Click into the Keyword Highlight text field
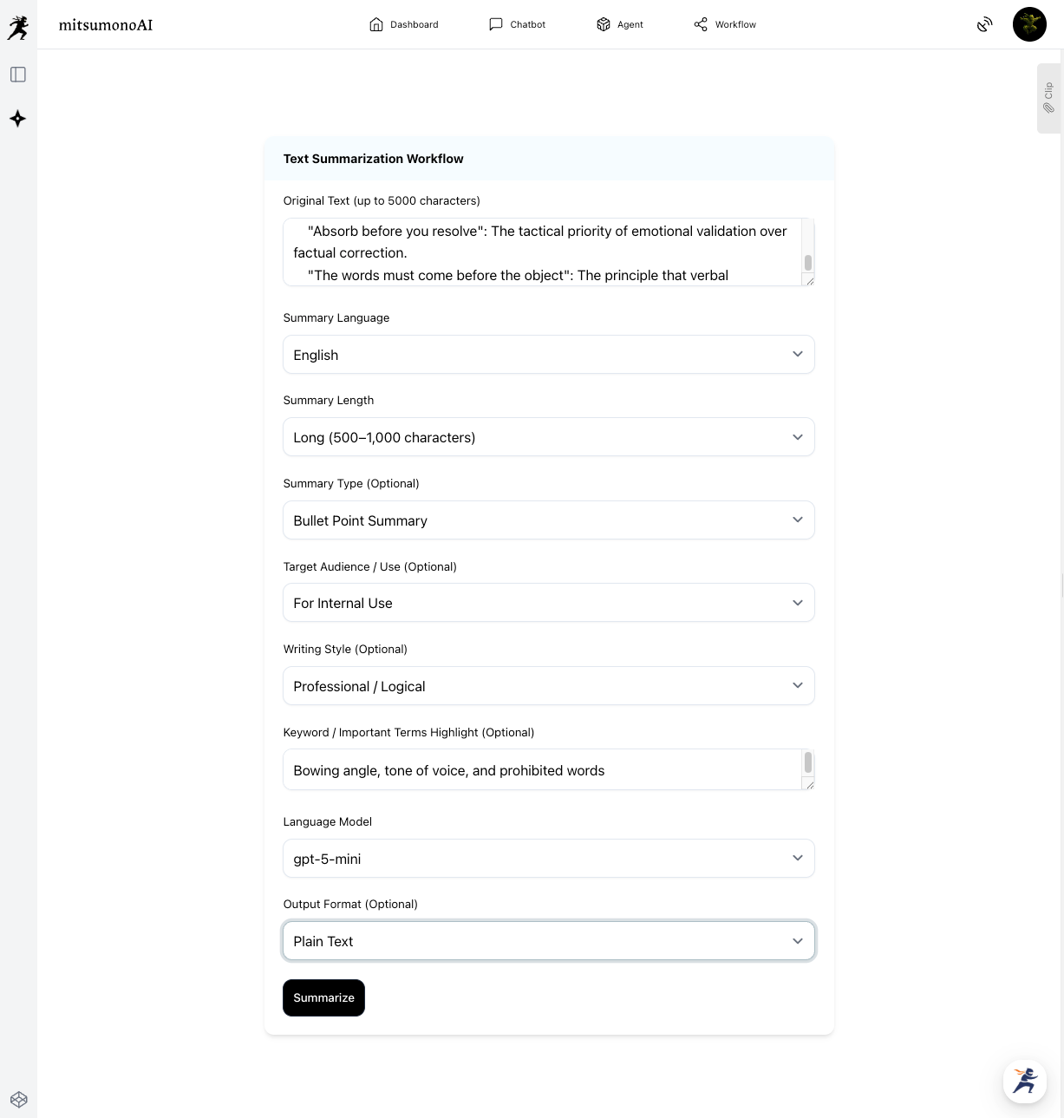Image resolution: width=1064 pixels, height=1118 pixels. [x=542, y=770]
